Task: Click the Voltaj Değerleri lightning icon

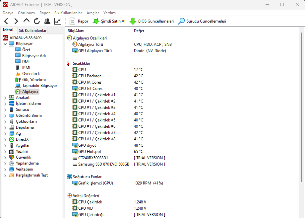Action: pos(69,195)
